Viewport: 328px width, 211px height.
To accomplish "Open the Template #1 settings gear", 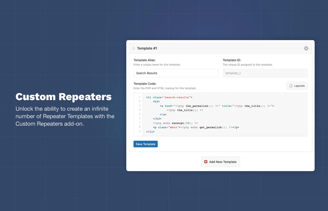I will (306, 48).
